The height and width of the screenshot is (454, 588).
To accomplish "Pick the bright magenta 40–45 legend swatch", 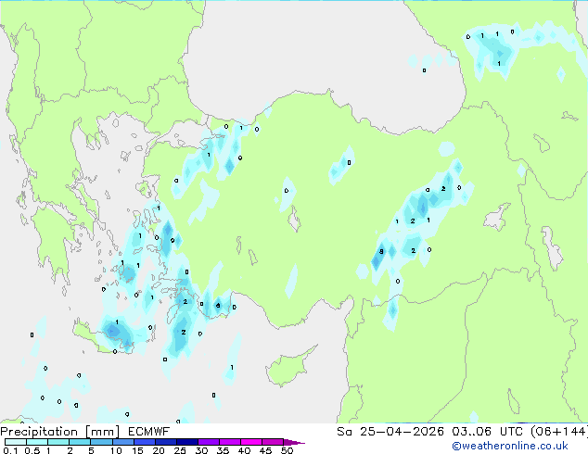I will [x=251, y=442].
